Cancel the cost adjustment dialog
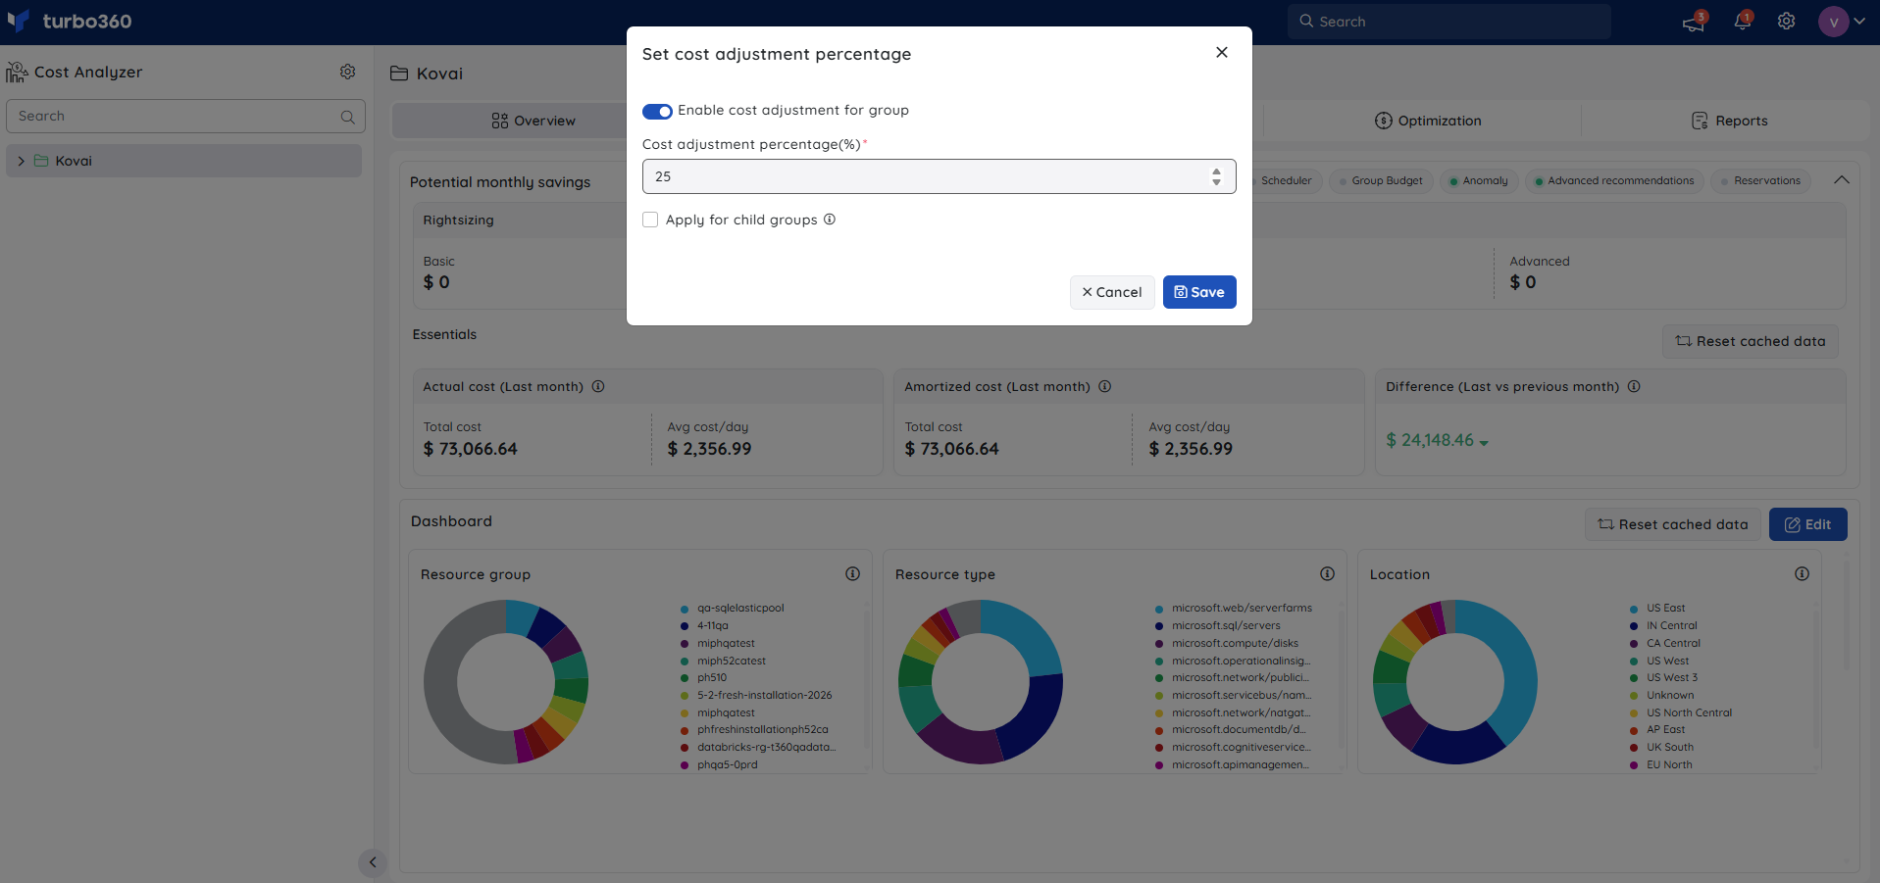 tap(1112, 292)
